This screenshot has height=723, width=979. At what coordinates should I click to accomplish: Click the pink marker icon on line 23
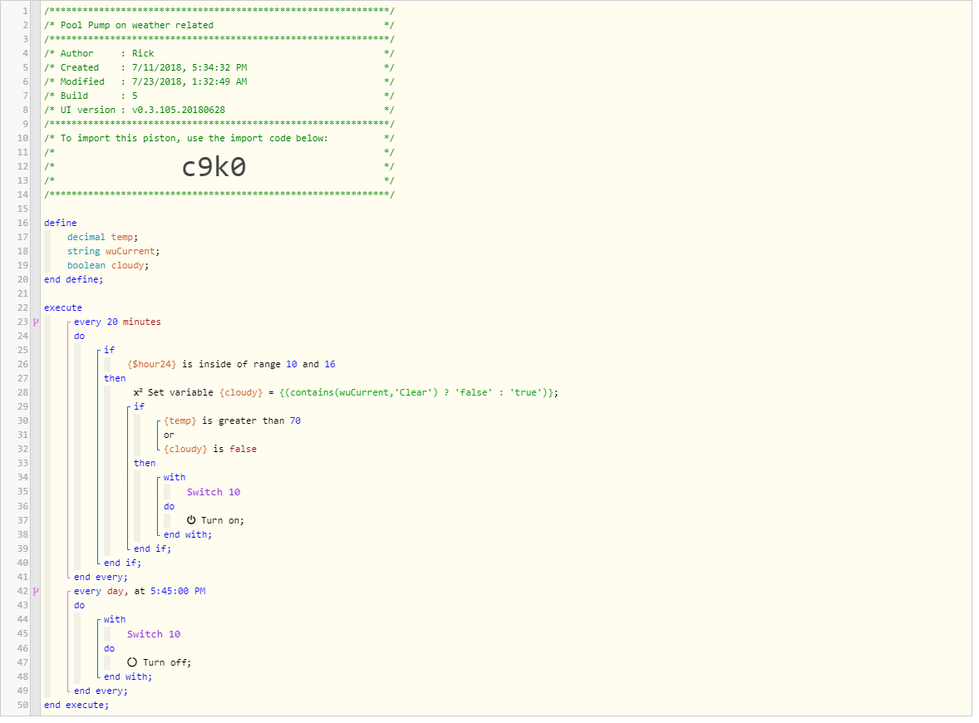click(x=36, y=324)
